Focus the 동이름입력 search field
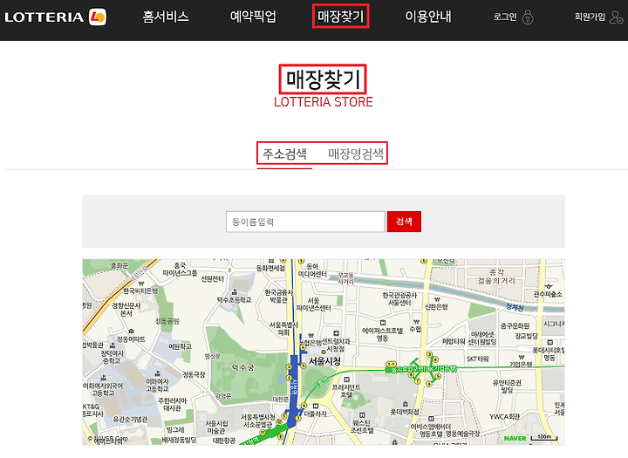This screenshot has height=458, width=628. [305, 222]
